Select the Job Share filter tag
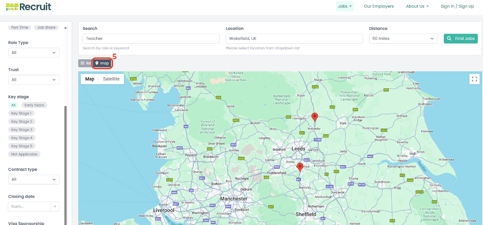483x225 pixels. tap(46, 28)
